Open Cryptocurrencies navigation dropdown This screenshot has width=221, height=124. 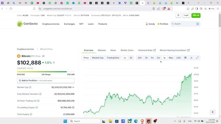[51, 24]
